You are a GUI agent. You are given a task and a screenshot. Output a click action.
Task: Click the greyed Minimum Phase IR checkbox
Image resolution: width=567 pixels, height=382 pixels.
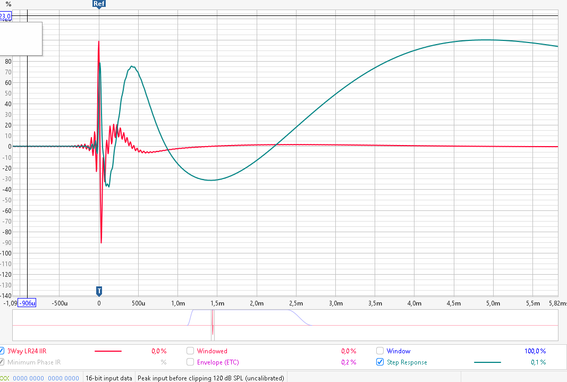click(x=2, y=362)
